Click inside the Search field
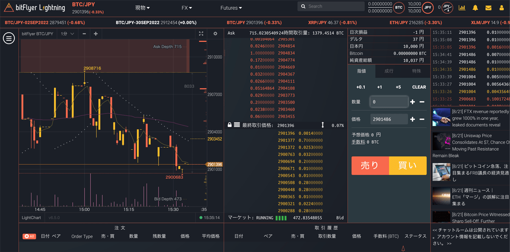The height and width of the screenshot is (252, 510). point(331,6)
